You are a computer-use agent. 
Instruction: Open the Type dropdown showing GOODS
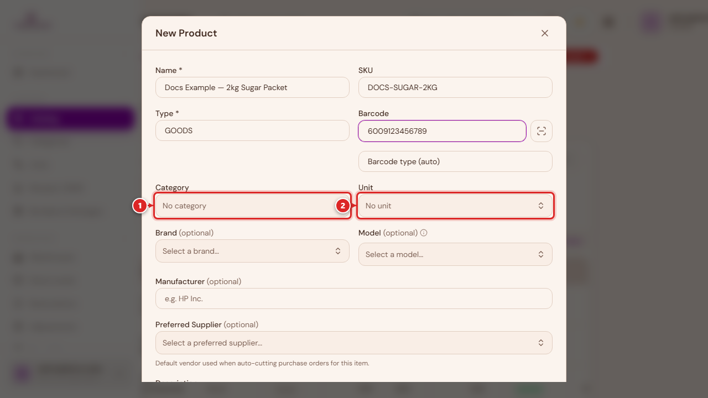pyautogui.click(x=252, y=130)
